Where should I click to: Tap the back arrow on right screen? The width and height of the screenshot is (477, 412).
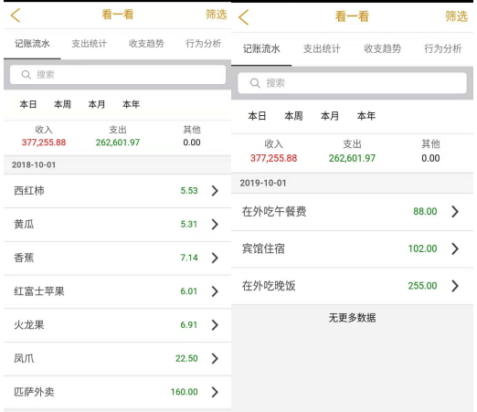click(x=243, y=17)
